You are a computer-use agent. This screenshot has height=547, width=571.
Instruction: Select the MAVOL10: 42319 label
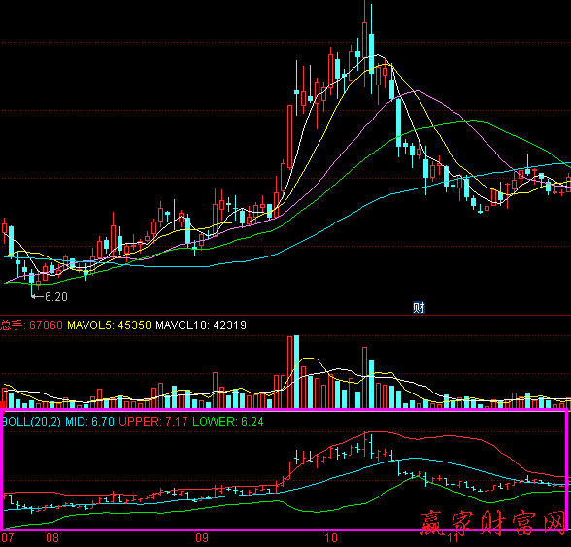201,325
